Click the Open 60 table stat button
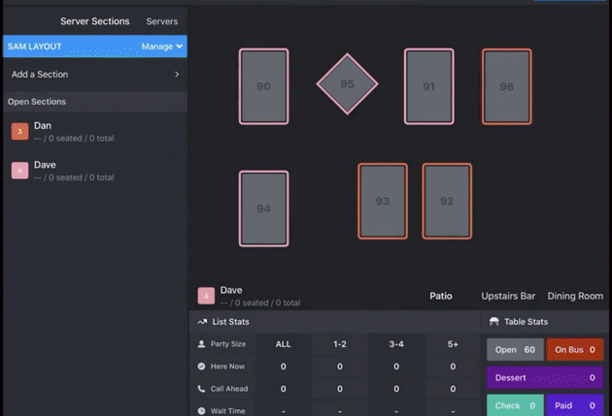Screen dimensions: 612x416 click(515, 349)
